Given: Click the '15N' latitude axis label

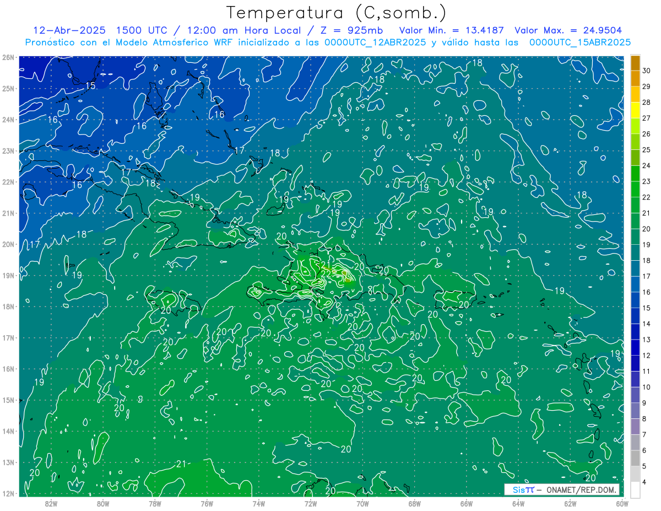Looking at the screenshot, I should click(x=8, y=400).
